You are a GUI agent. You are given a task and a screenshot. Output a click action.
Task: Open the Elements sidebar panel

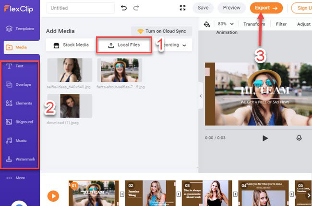click(x=20, y=103)
